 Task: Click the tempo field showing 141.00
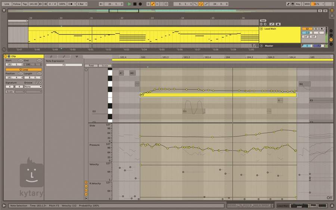pos(33,4)
